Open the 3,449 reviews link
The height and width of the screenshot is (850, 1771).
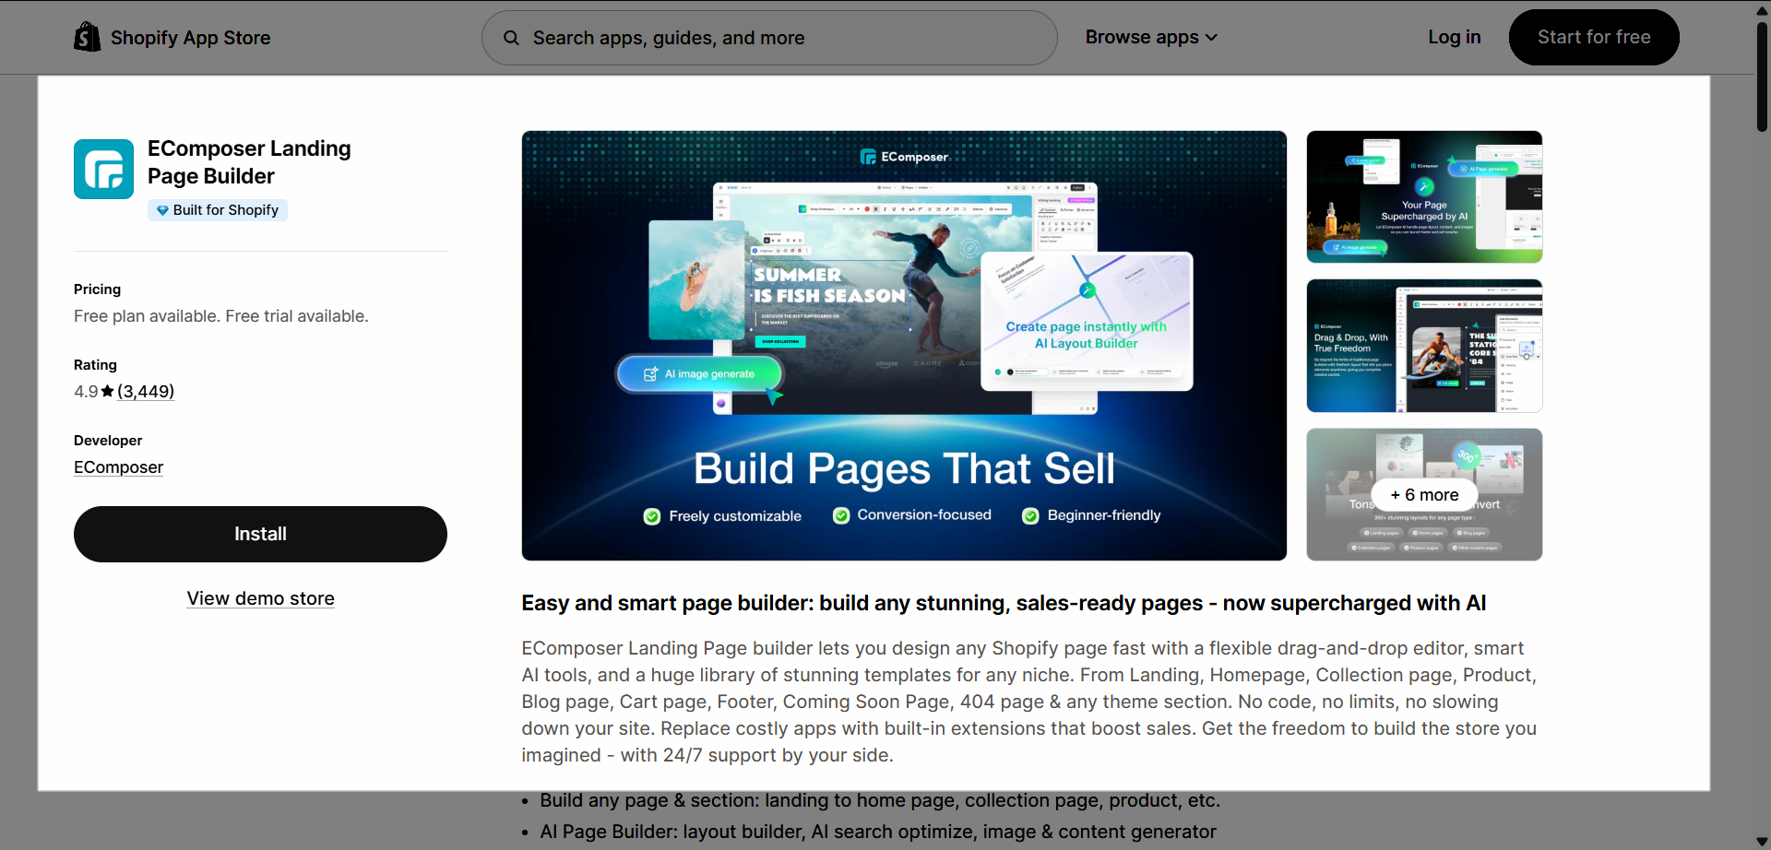[146, 391]
